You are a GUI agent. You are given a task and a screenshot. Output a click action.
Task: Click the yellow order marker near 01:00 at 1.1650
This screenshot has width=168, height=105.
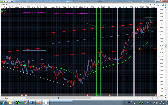click(x=138, y=30)
